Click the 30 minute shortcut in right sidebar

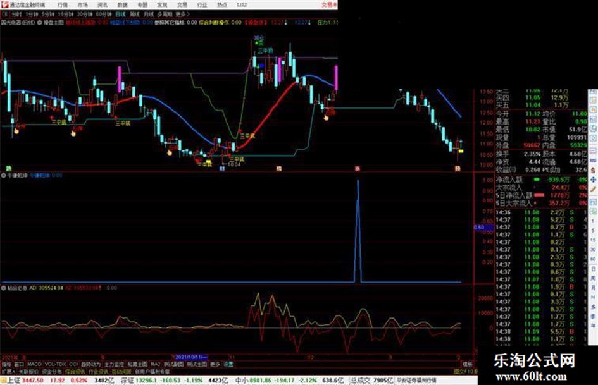tap(594, 250)
